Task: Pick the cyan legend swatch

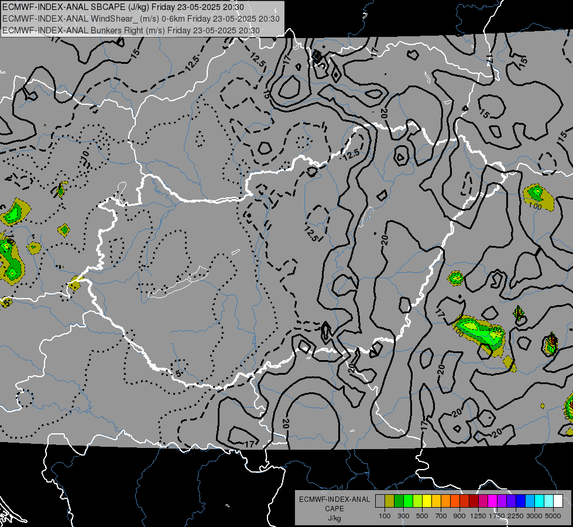Action: coord(540,501)
